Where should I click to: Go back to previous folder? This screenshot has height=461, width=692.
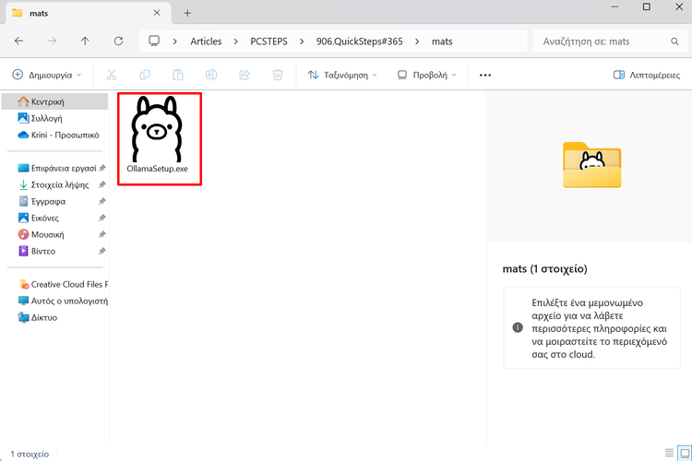19,41
